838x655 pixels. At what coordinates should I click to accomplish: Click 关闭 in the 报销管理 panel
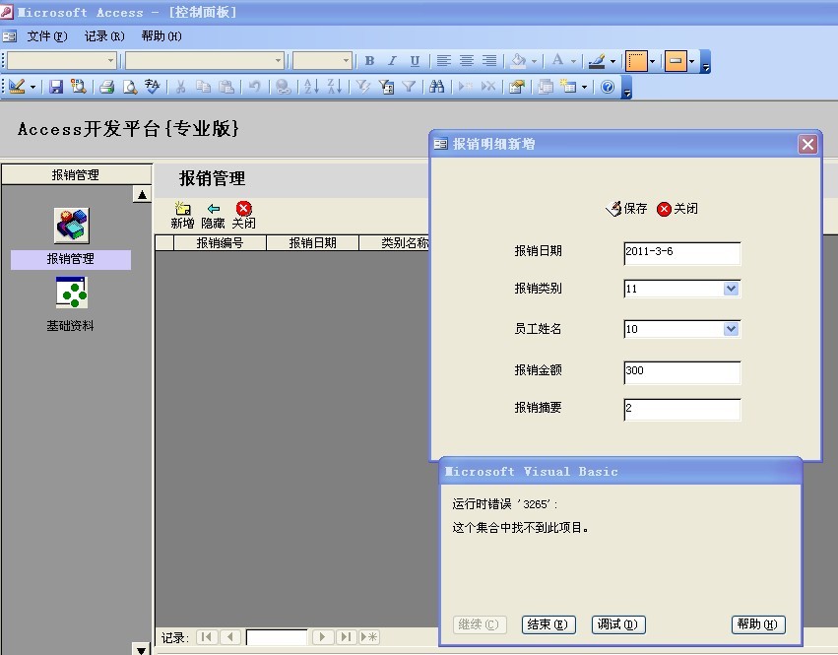pos(243,216)
